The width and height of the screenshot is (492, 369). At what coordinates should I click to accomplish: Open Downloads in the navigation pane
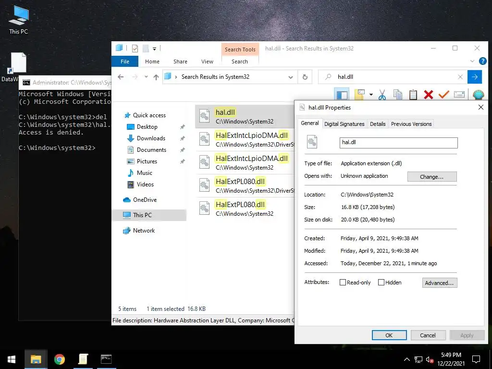(150, 138)
